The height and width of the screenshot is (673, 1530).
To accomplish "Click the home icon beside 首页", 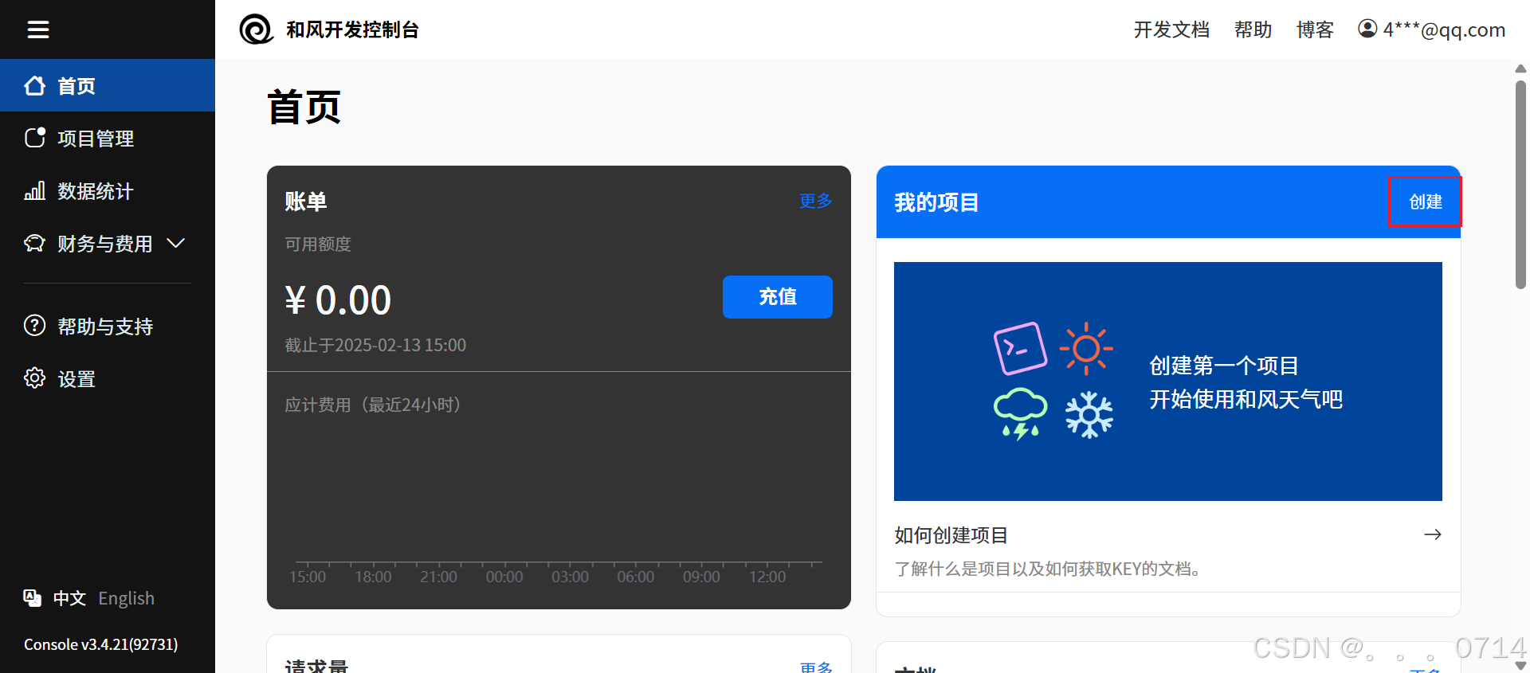I will click(x=34, y=85).
